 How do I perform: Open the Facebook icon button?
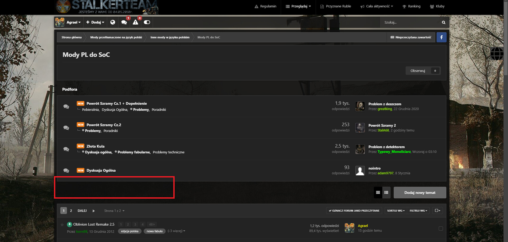[x=441, y=37]
